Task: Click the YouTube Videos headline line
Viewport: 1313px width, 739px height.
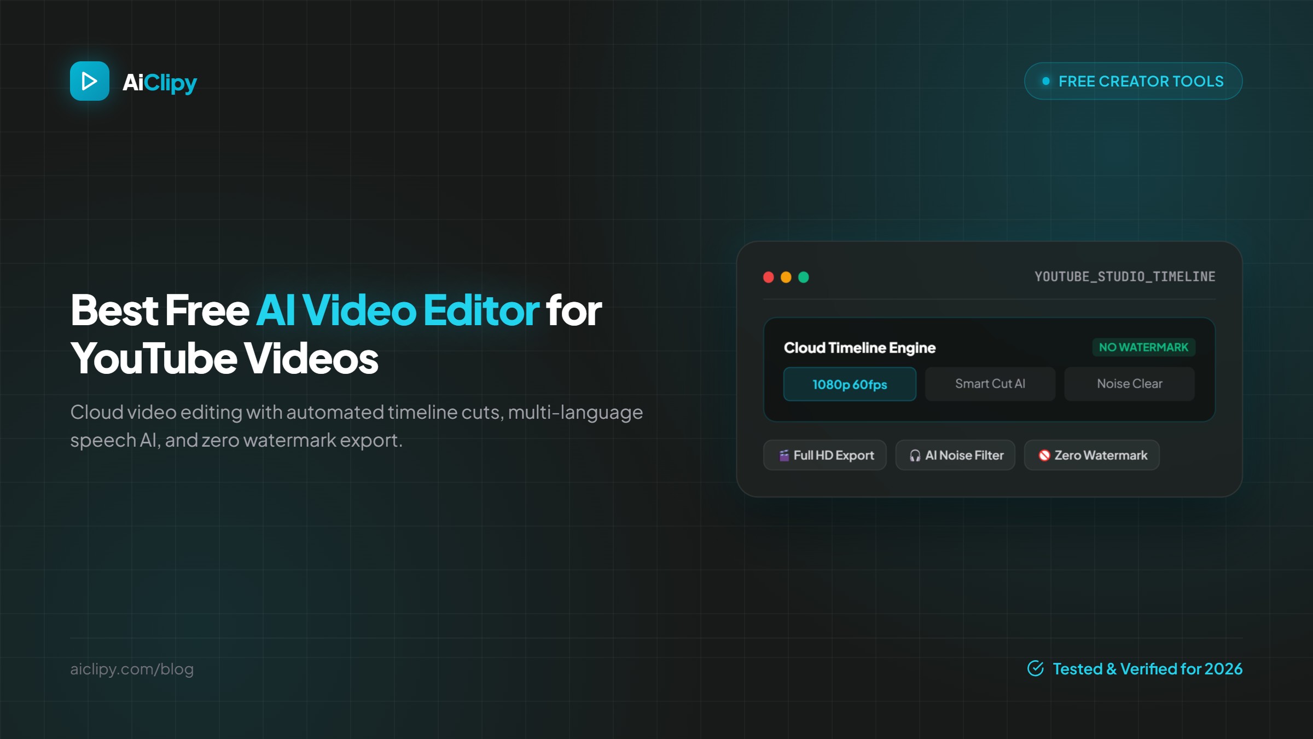Action: [x=224, y=359]
